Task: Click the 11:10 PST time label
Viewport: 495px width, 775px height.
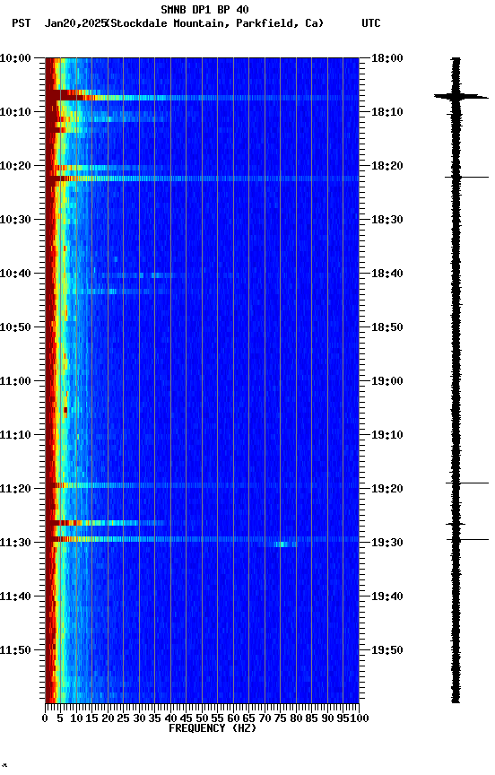Action: pos(15,435)
